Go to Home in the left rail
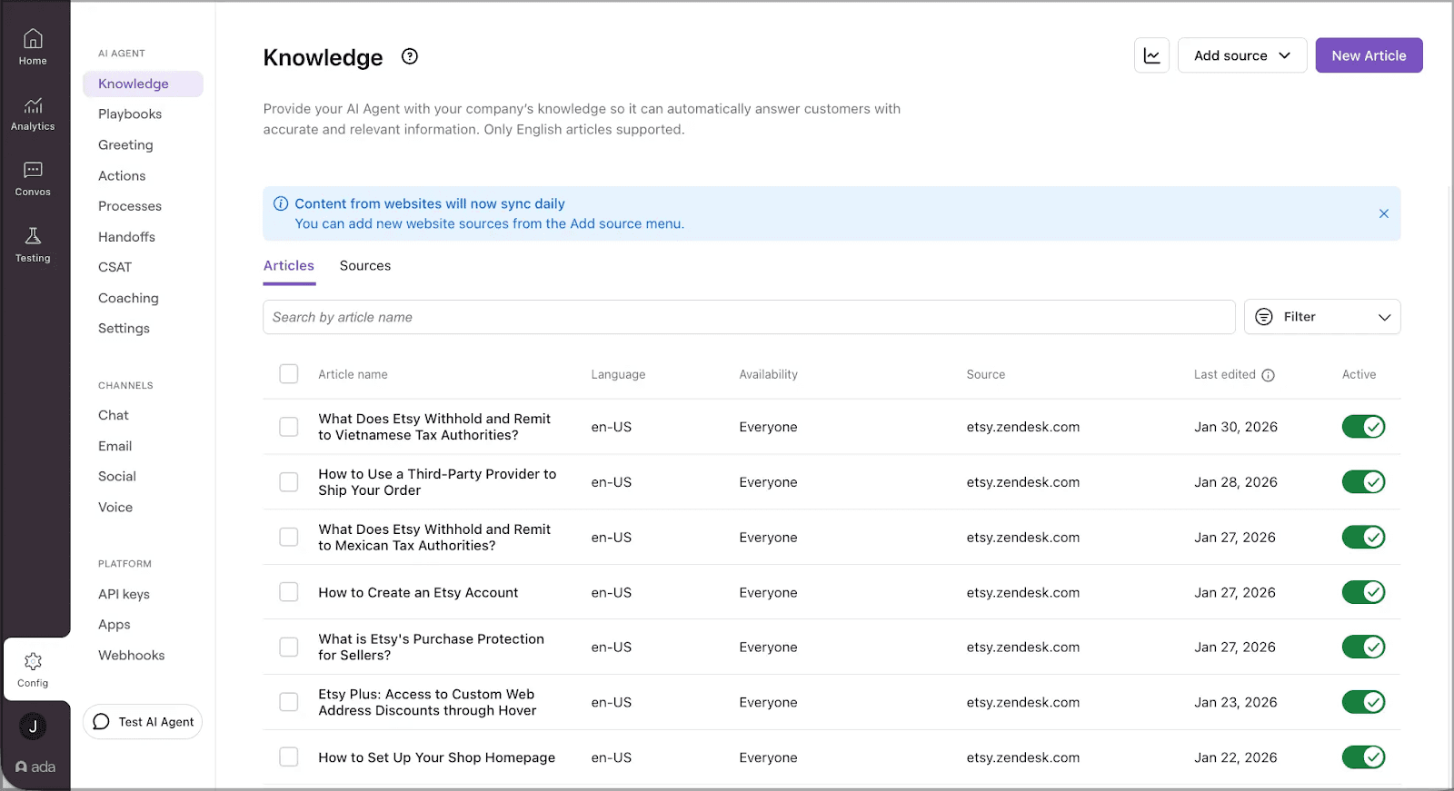This screenshot has height=791, width=1454. pyautogui.click(x=33, y=47)
